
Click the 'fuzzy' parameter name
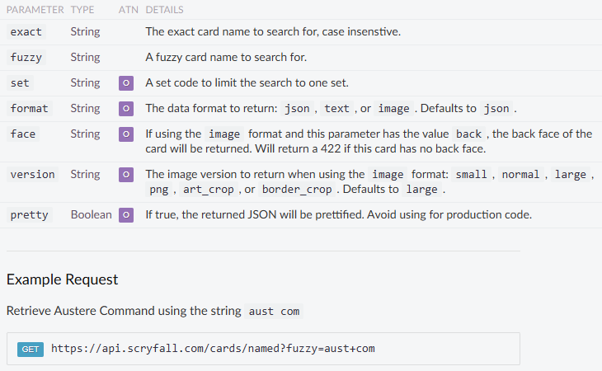pos(26,58)
